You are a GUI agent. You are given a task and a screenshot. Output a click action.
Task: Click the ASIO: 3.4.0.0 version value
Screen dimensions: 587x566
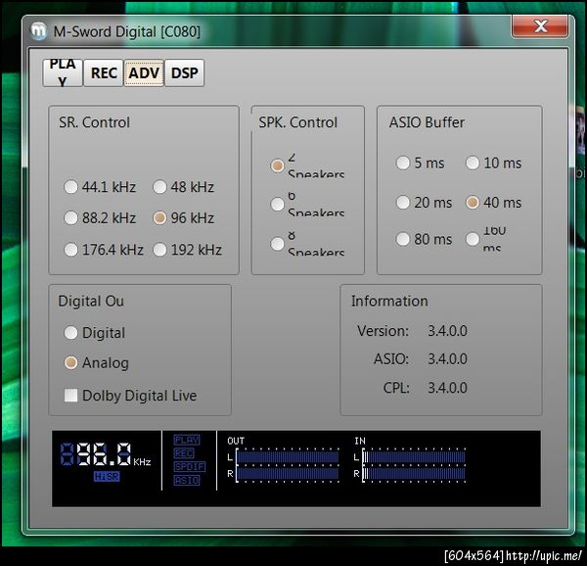pyautogui.click(x=447, y=358)
